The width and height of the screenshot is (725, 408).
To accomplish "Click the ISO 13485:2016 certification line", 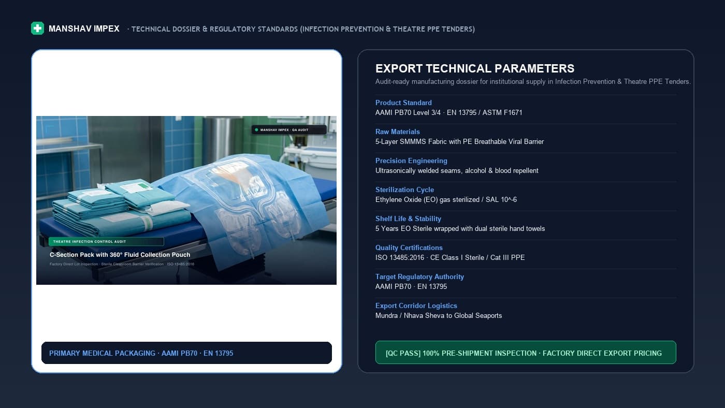I will click(x=450, y=257).
